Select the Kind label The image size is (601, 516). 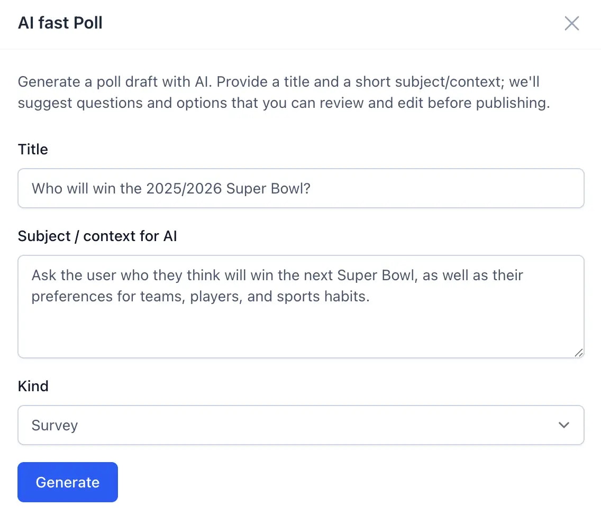click(33, 386)
